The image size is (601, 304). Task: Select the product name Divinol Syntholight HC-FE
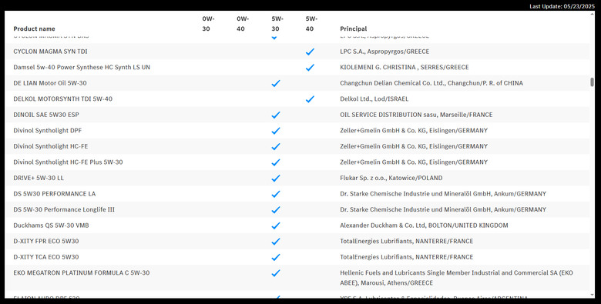coord(51,146)
